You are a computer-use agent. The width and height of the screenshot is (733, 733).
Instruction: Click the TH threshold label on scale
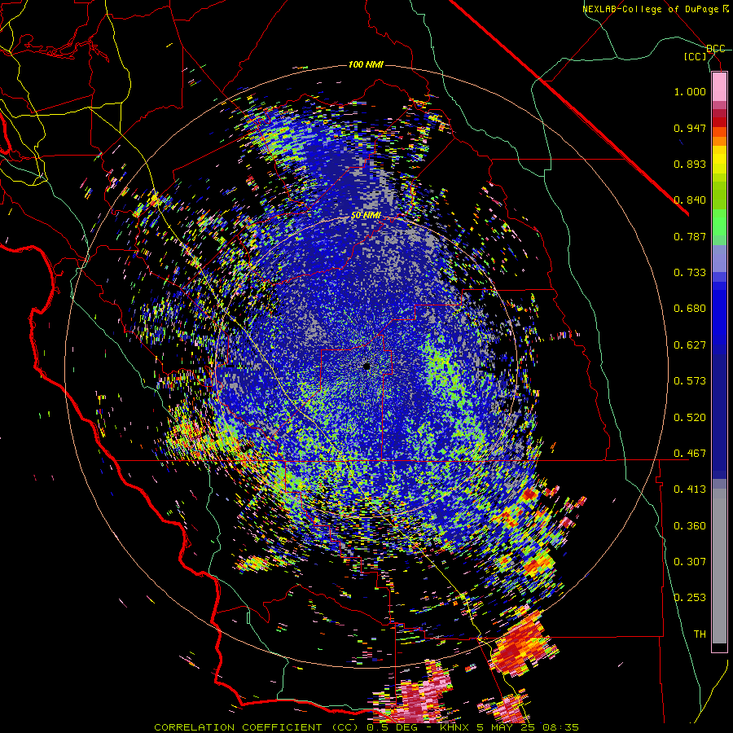(x=700, y=634)
